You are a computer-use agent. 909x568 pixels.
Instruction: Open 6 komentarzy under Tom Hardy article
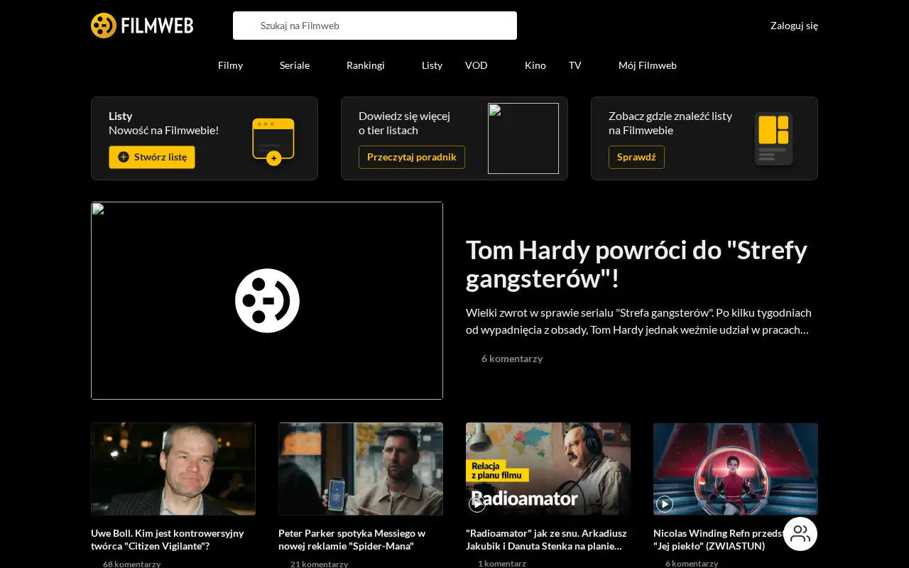pos(511,359)
